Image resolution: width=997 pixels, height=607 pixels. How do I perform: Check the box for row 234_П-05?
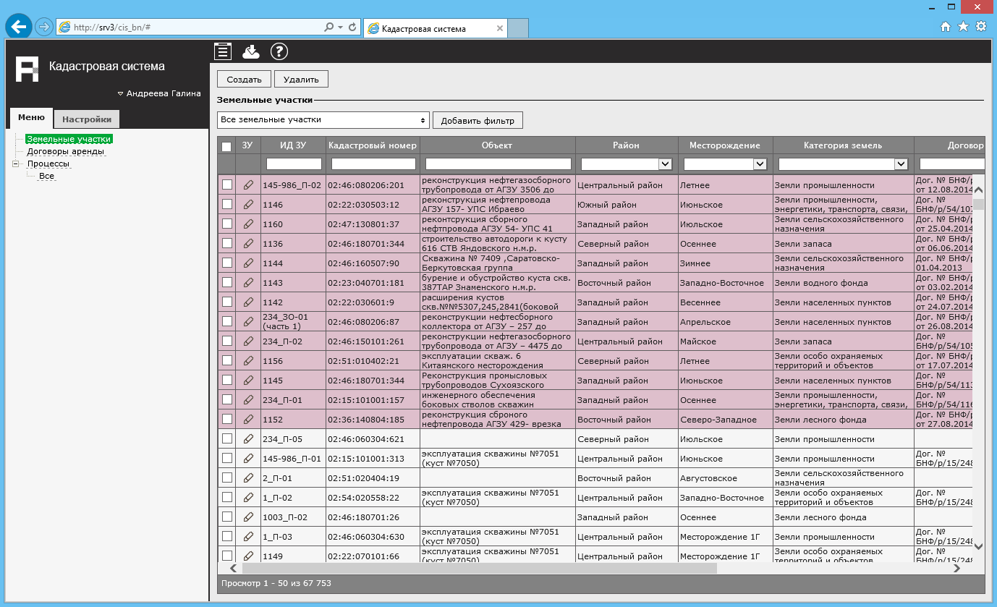pyautogui.click(x=227, y=438)
